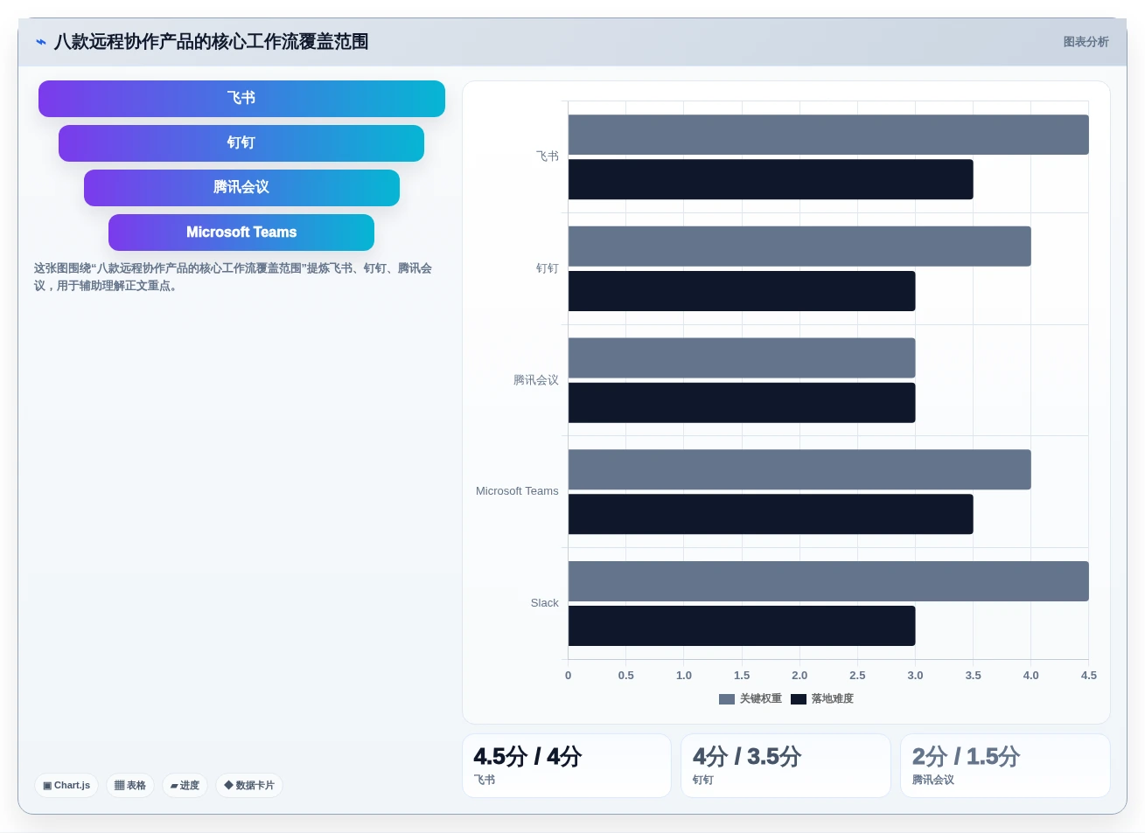Click the 2.0 x-axis tick value
This screenshot has height=833, width=1145.
(x=799, y=676)
